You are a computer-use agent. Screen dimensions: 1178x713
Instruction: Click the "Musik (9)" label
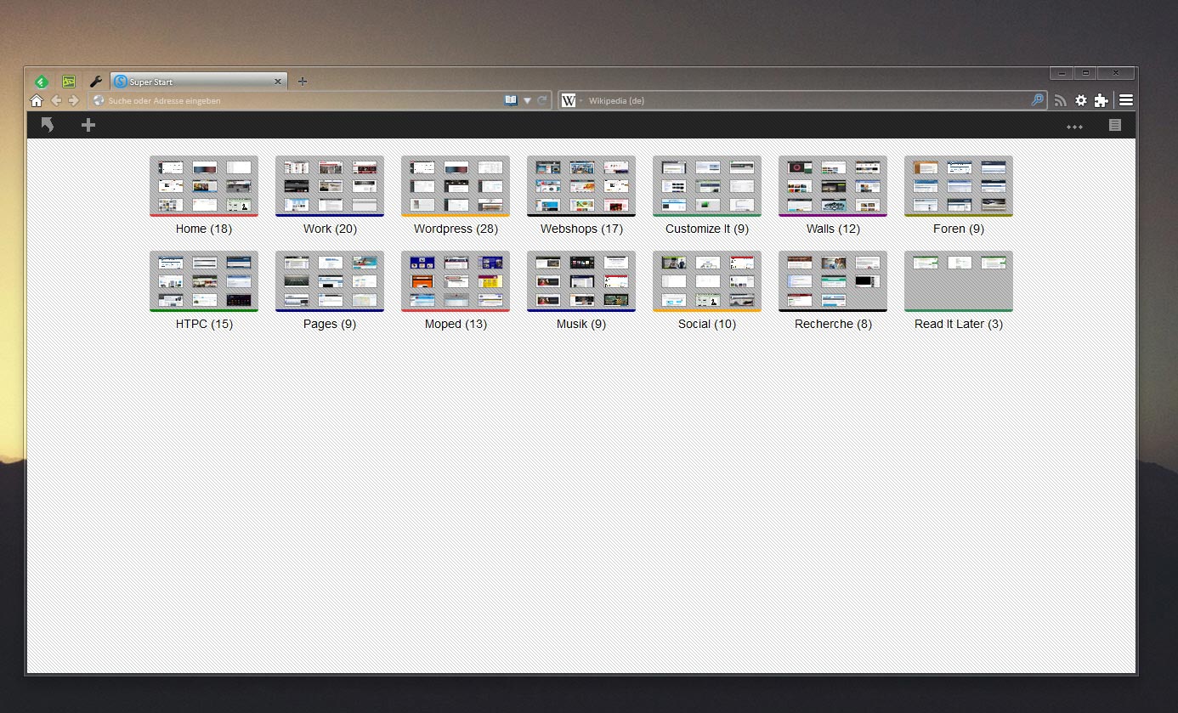(x=581, y=324)
